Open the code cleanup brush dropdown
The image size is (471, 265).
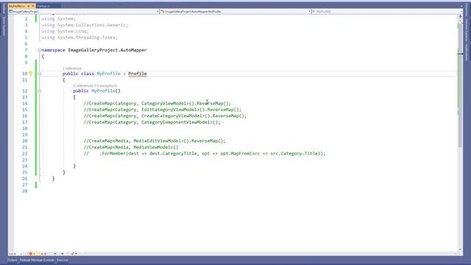click(x=74, y=254)
